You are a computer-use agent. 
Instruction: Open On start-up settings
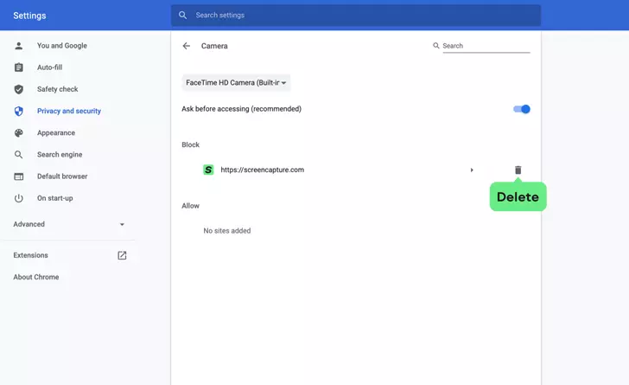coord(55,198)
